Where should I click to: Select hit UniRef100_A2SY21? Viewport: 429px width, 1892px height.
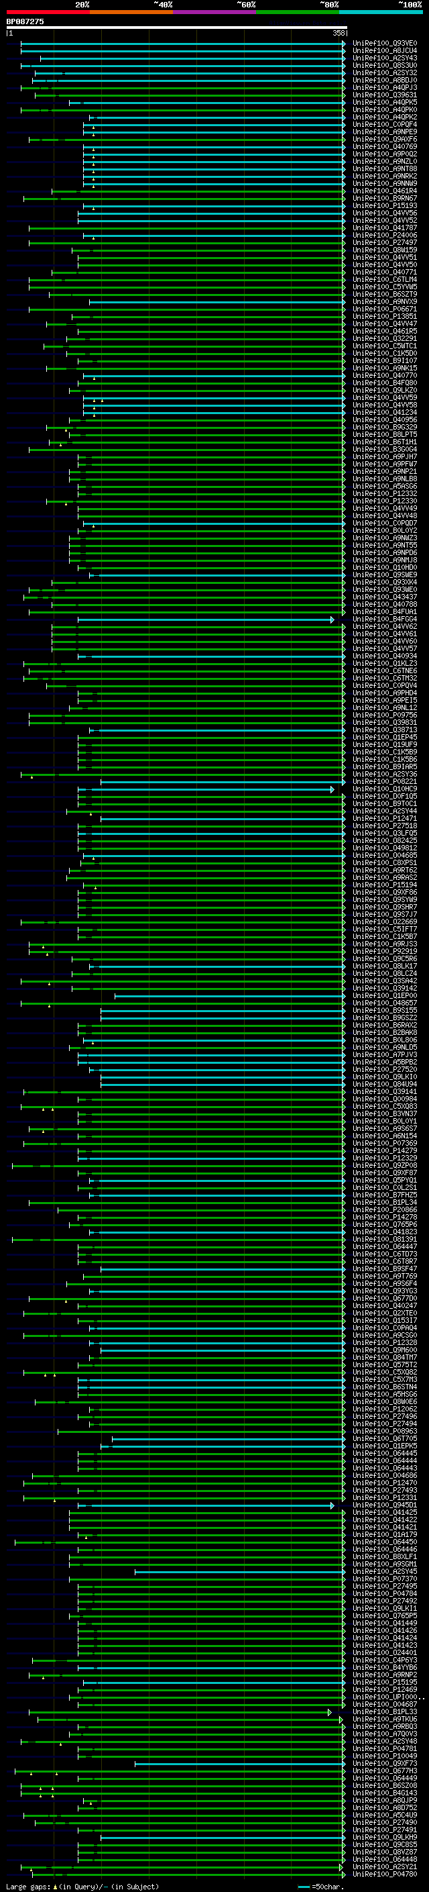[x=385, y=1867]
